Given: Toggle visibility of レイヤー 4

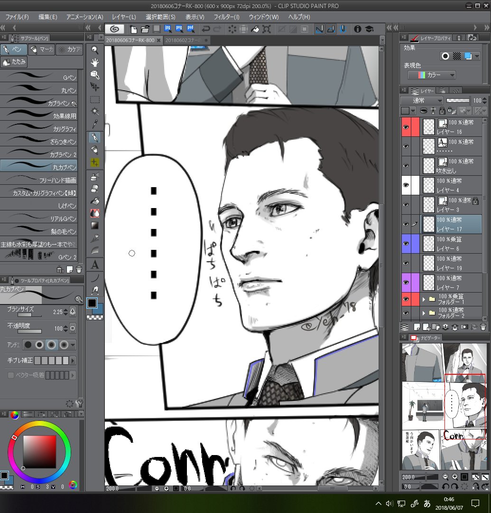Looking at the screenshot, I should click(406, 185).
